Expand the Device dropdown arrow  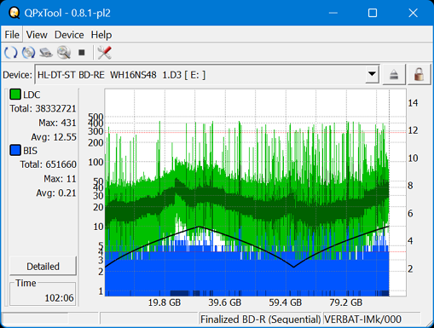point(372,75)
